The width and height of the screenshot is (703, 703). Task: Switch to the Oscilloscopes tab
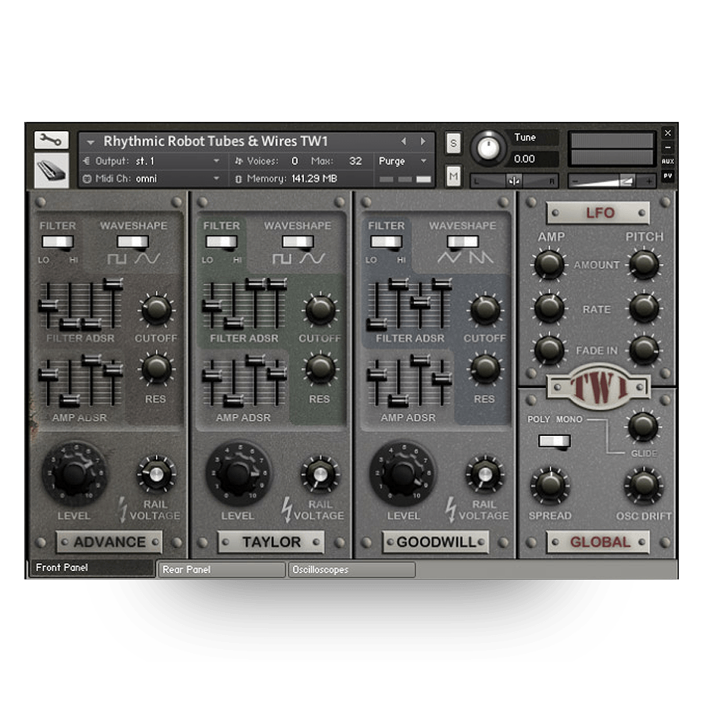point(352,569)
